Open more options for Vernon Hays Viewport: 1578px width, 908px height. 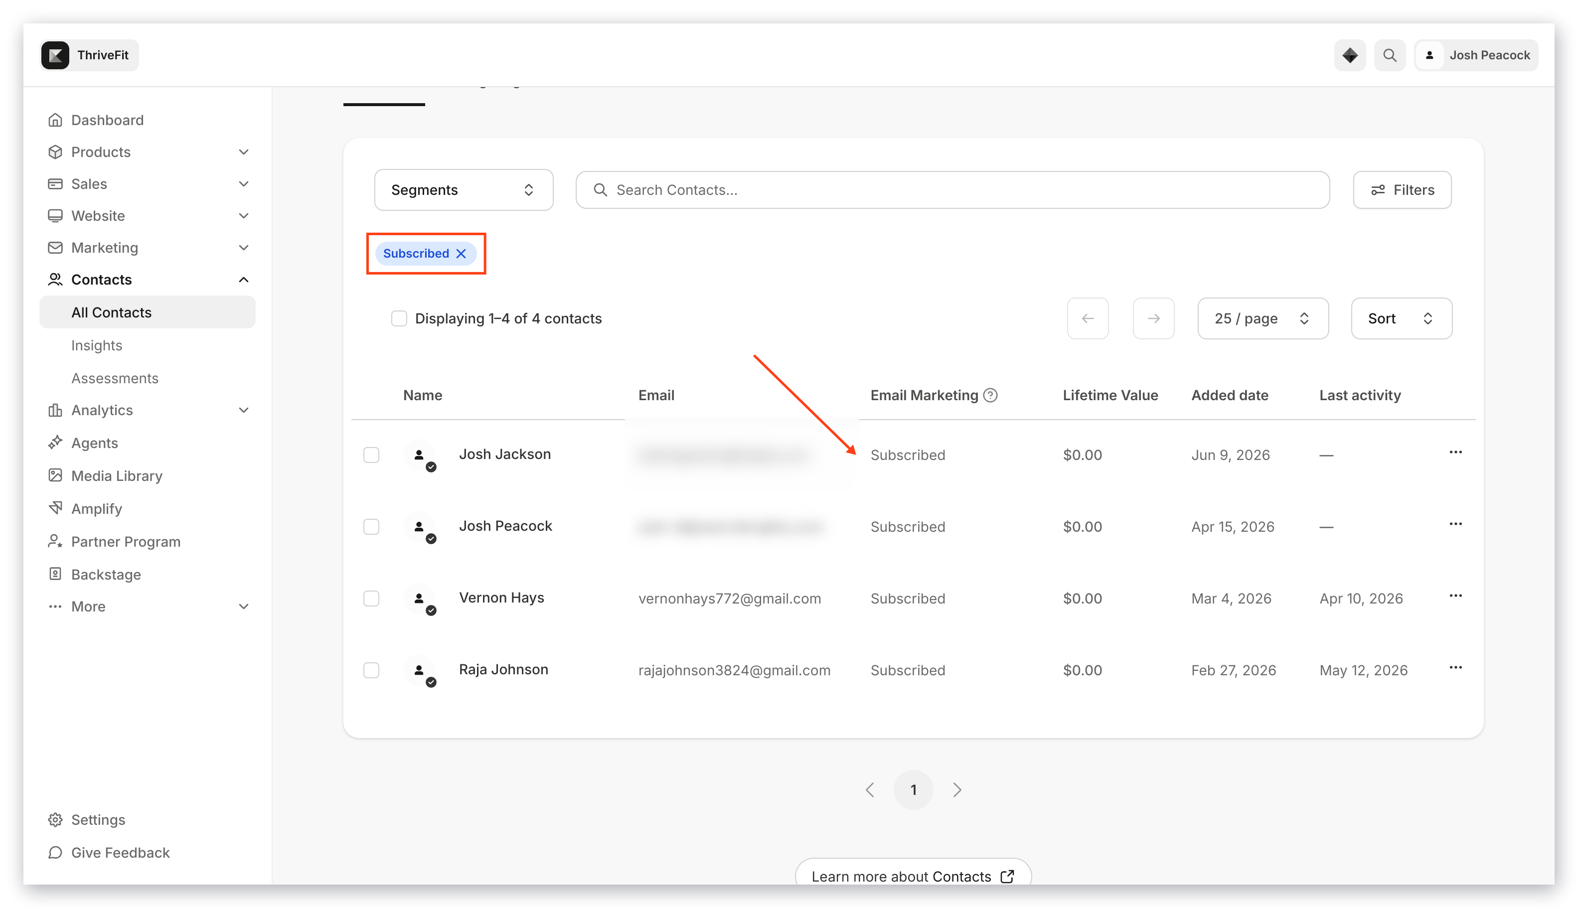(1455, 596)
